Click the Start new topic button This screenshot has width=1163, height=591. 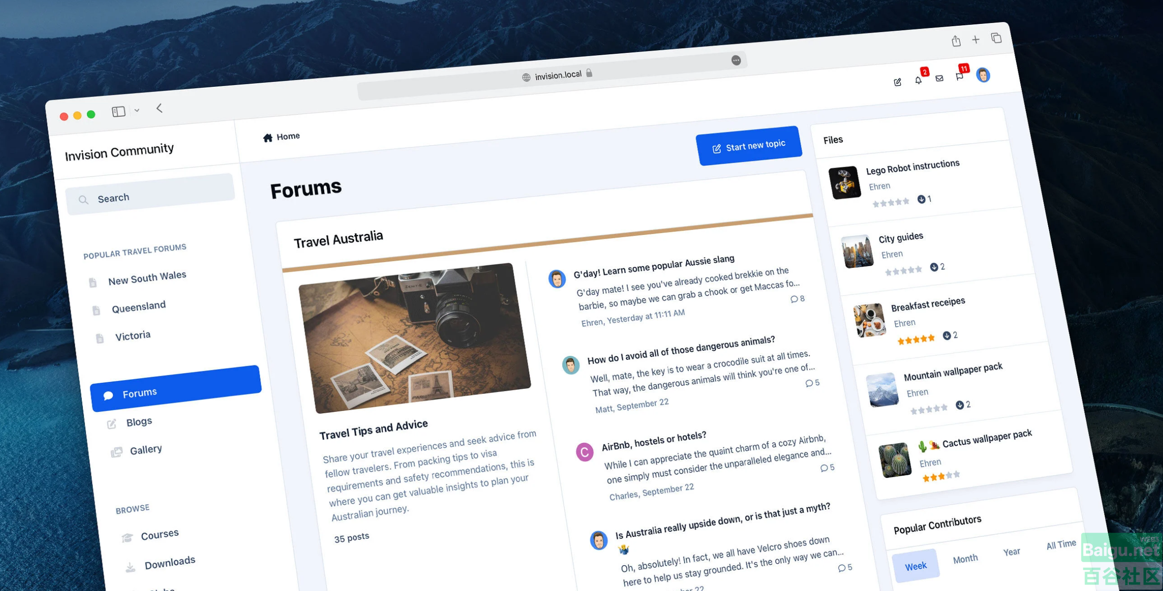749,146
